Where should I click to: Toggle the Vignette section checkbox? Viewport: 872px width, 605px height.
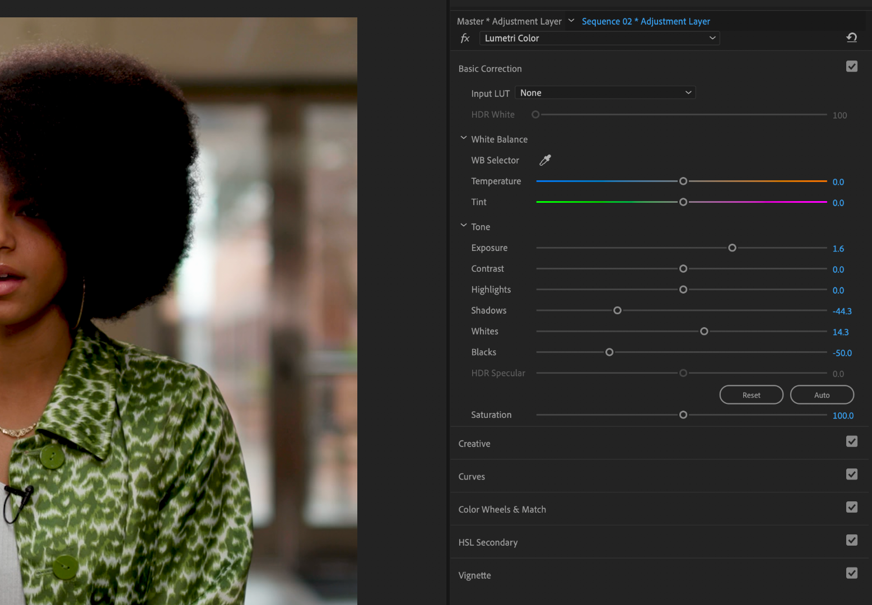pyautogui.click(x=852, y=573)
